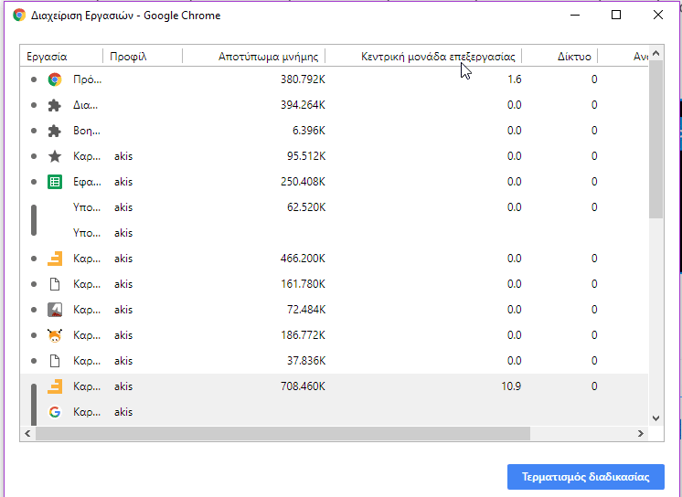The image size is (682, 497).
Task: Select the memory value 394.264K
Action: (x=303, y=105)
